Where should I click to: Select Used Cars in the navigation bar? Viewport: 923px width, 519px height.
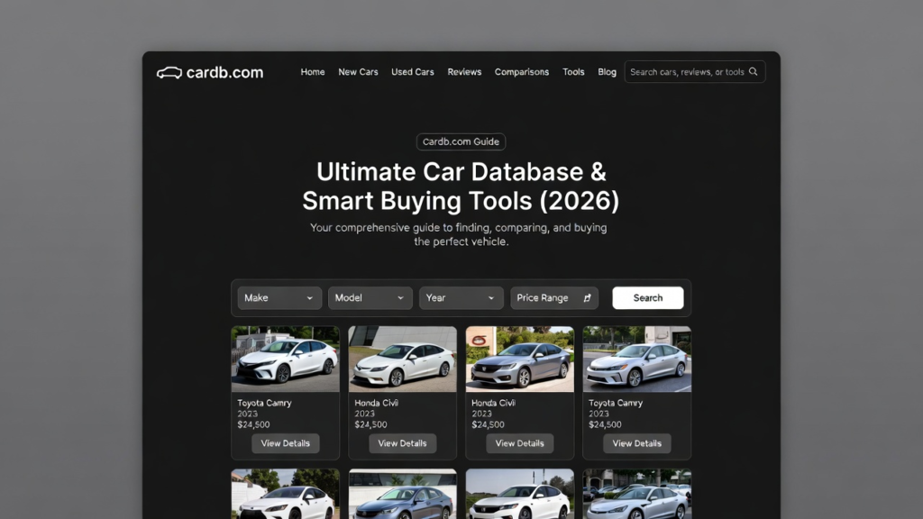[413, 72]
